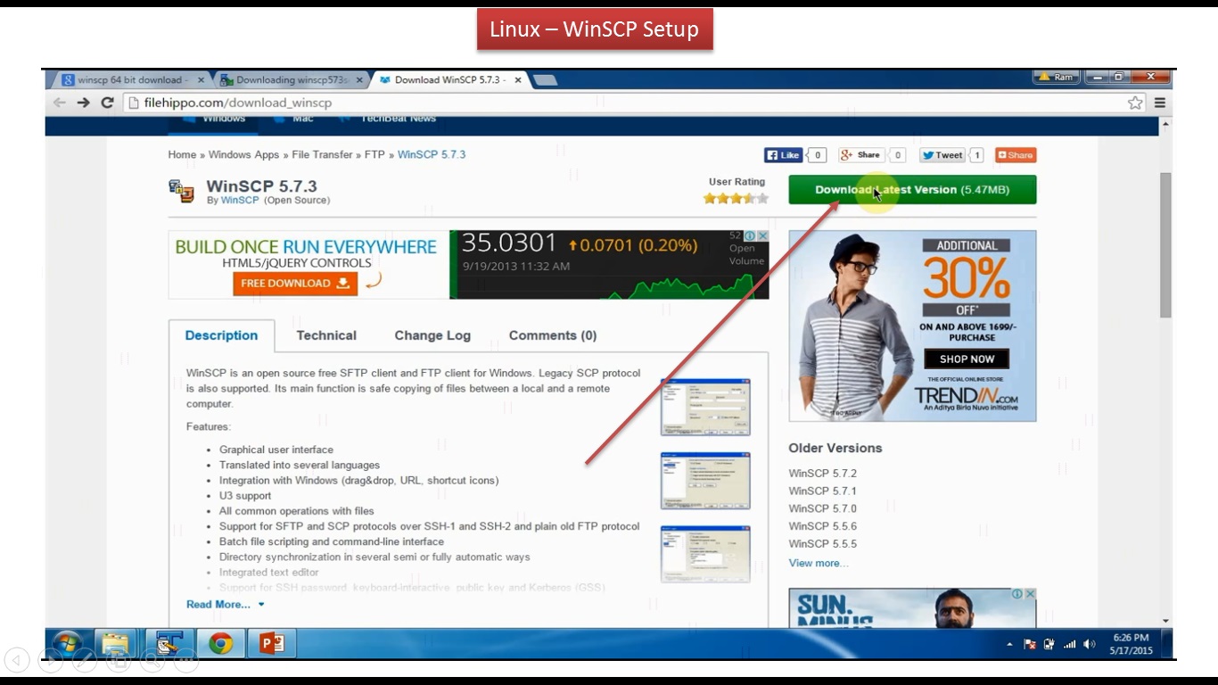Expand Read More in the description

pos(226,605)
